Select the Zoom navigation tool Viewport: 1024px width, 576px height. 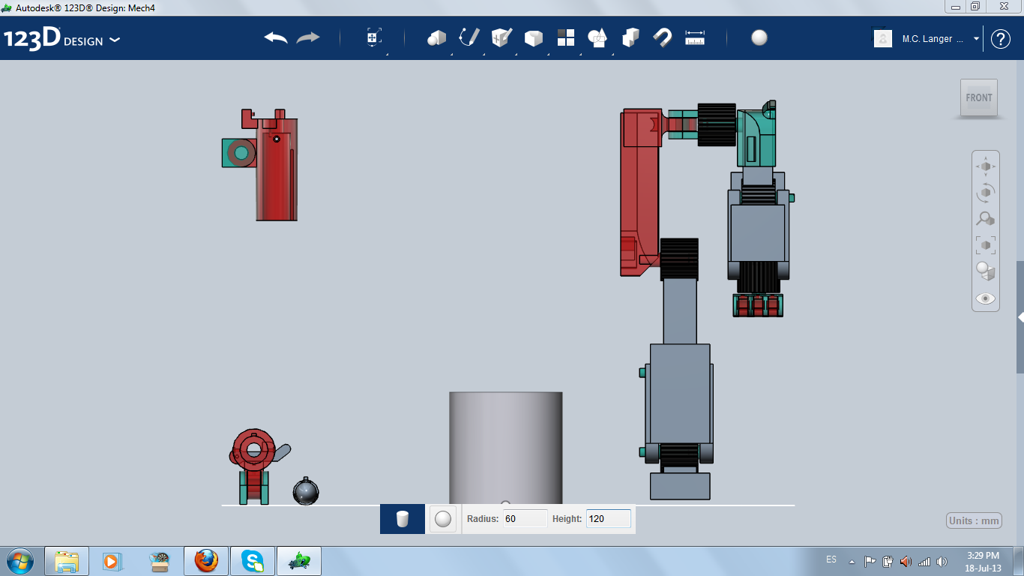point(986,219)
